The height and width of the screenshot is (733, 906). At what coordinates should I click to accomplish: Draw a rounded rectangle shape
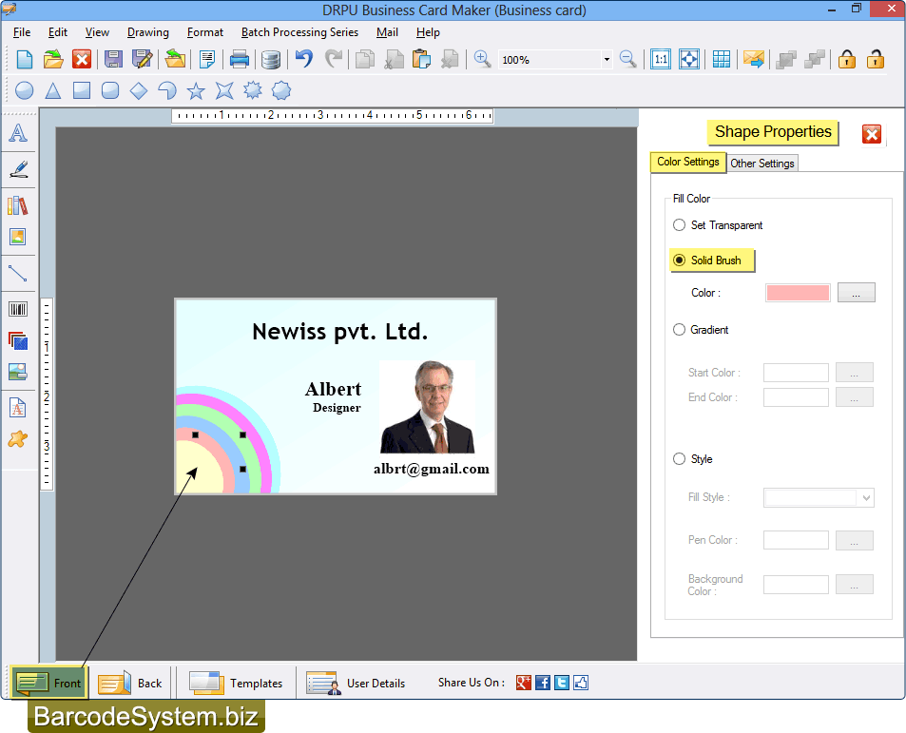coord(109,90)
